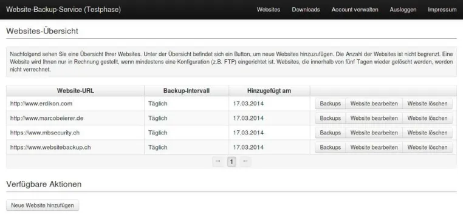Edit website www.marcobeierer.de

[x=374, y=118]
